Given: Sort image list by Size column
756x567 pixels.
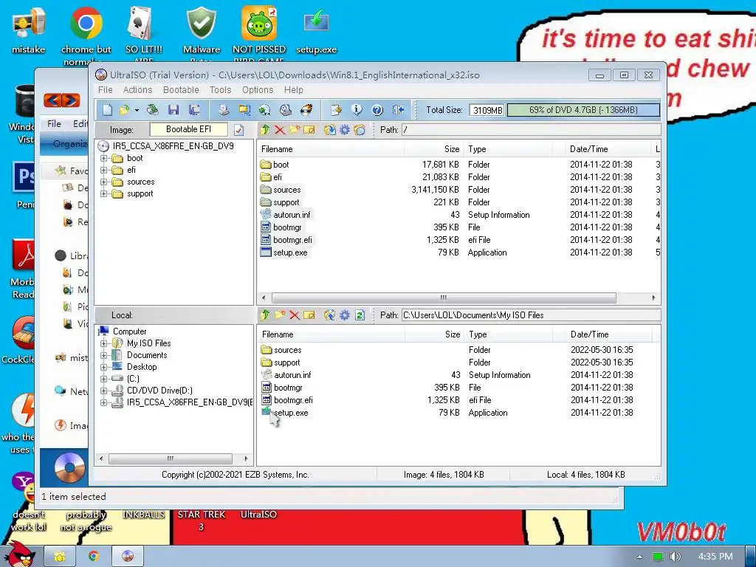Looking at the screenshot, I should pyautogui.click(x=434, y=149).
